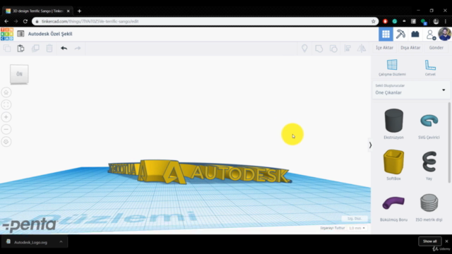This screenshot has height=254, width=452.
Task: Toggle the orthographic perspective view icon
Action: [x=6, y=142]
